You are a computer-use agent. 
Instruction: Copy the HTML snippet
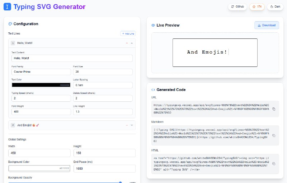(x=274, y=163)
